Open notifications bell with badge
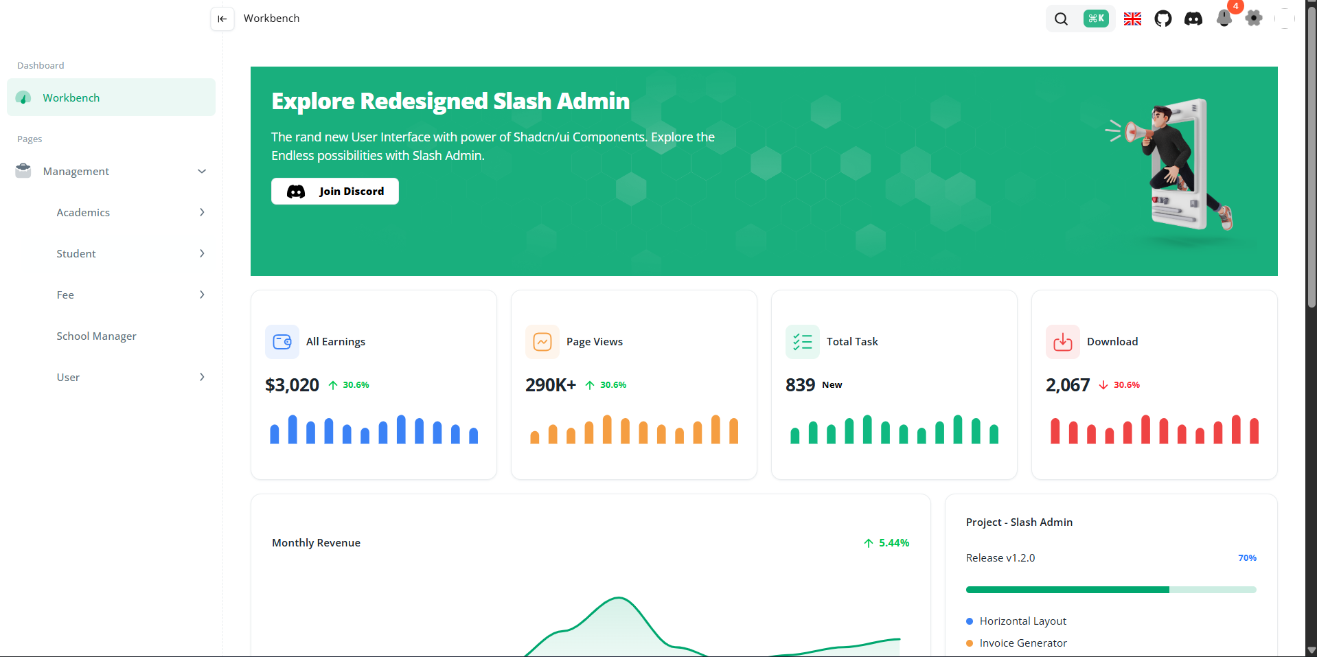The width and height of the screenshot is (1317, 657). (x=1224, y=19)
